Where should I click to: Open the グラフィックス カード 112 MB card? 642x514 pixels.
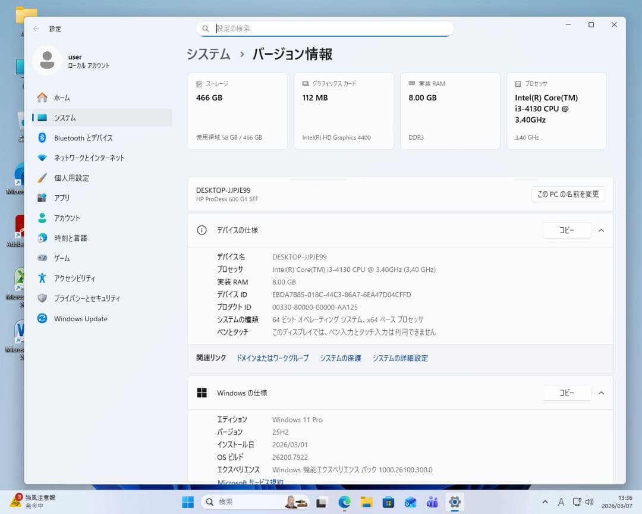pos(344,111)
